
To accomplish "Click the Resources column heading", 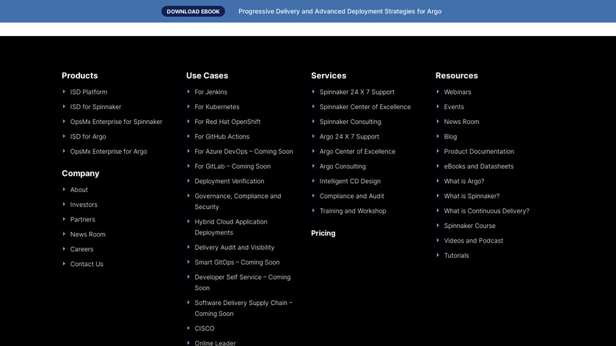I will 456,76.
